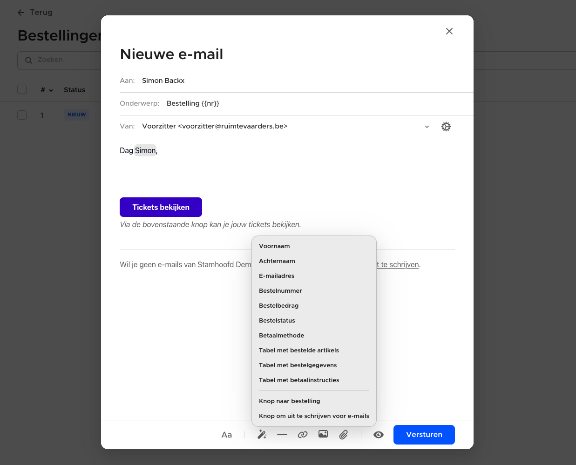576x465 pixels.
Task: Check the checkbox for order 1
Action: coord(22,115)
